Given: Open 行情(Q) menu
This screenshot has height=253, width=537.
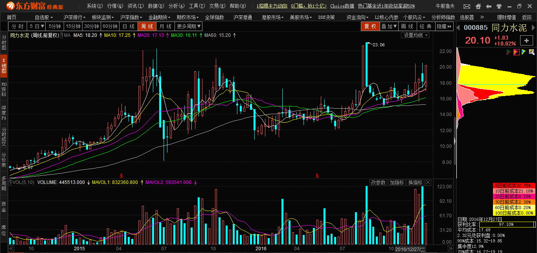Looking at the screenshot, I should pyautogui.click(x=115, y=6).
